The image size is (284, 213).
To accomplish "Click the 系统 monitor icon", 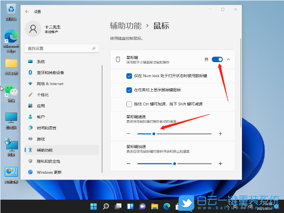I will pyautogui.click(x=30, y=61).
